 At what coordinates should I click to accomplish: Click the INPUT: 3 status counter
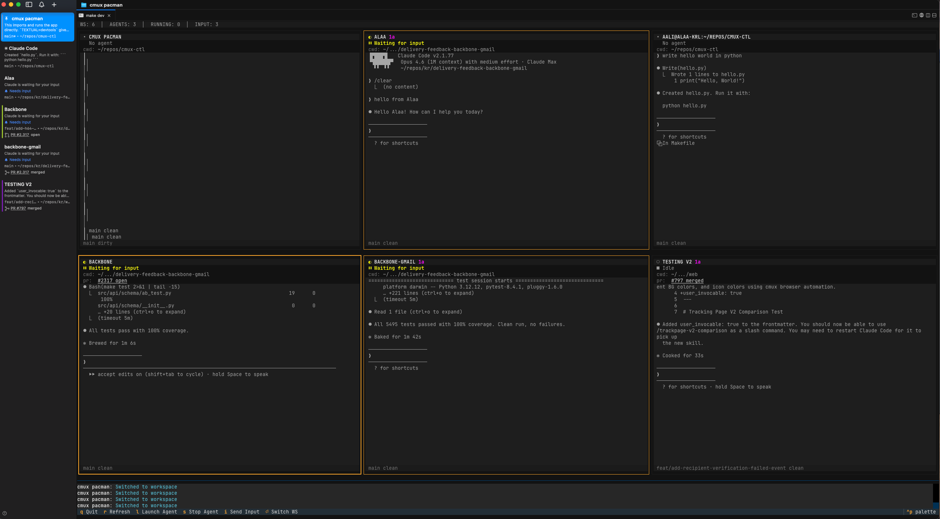coord(207,25)
